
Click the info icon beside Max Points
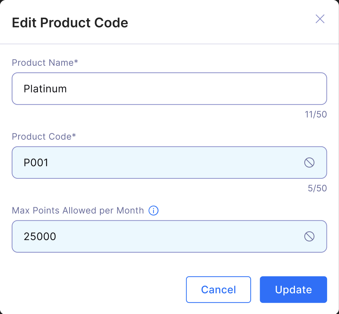pyautogui.click(x=154, y=211)
